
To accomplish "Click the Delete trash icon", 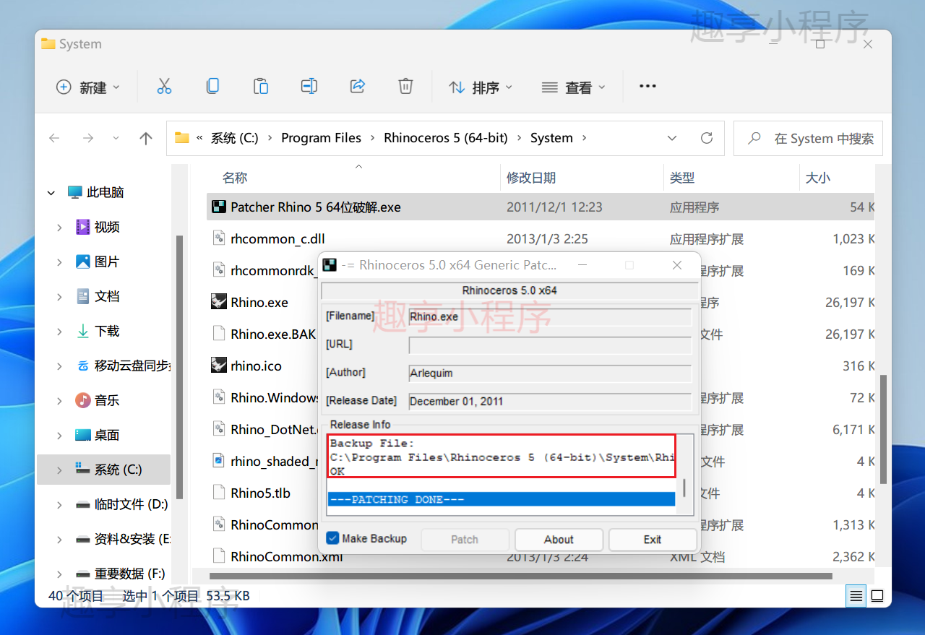I will pos(405,87).
